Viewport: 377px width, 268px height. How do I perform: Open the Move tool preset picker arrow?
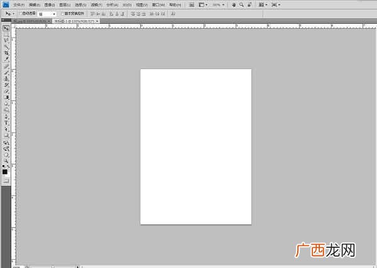point(13,14)
